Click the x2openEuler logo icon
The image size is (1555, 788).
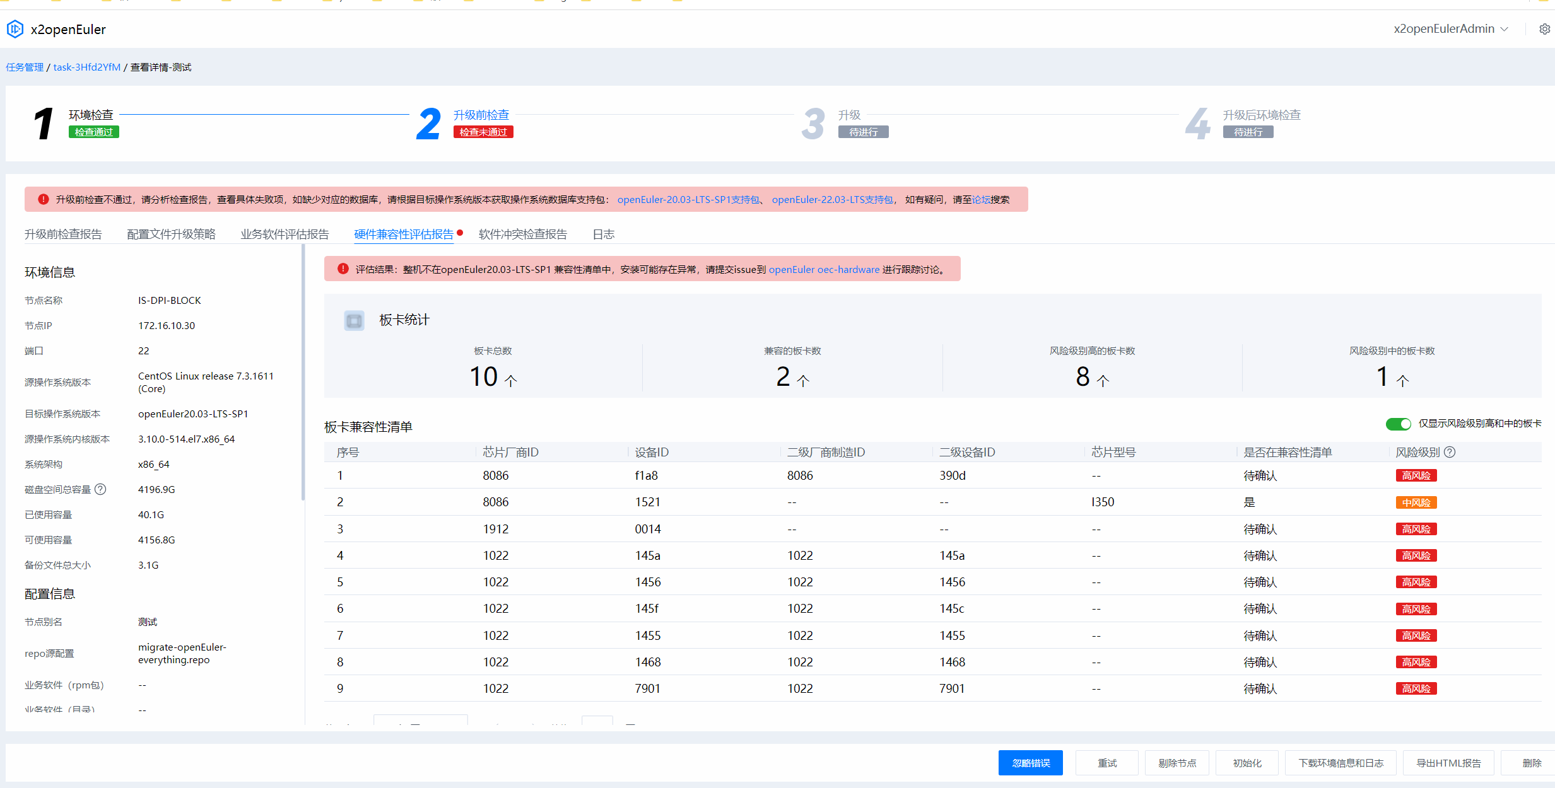coord(15,29)
